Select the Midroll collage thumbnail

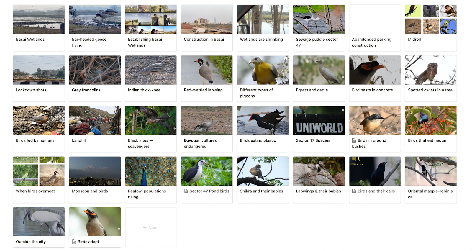click(x=431, y=19)
